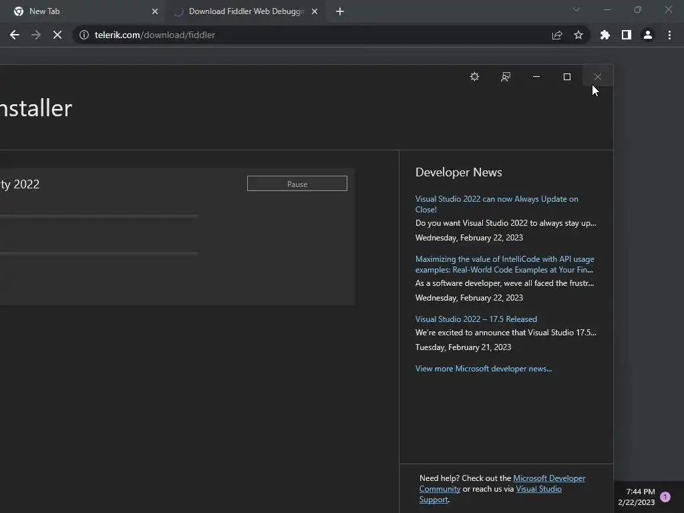Image resolution: width=684 pixels, height=513 pixels.
Task: Go back to the previous page
Action: [15, 35]
